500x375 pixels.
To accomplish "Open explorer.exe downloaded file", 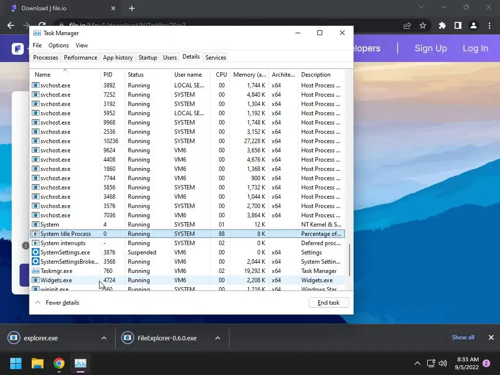I will point(41,338).
